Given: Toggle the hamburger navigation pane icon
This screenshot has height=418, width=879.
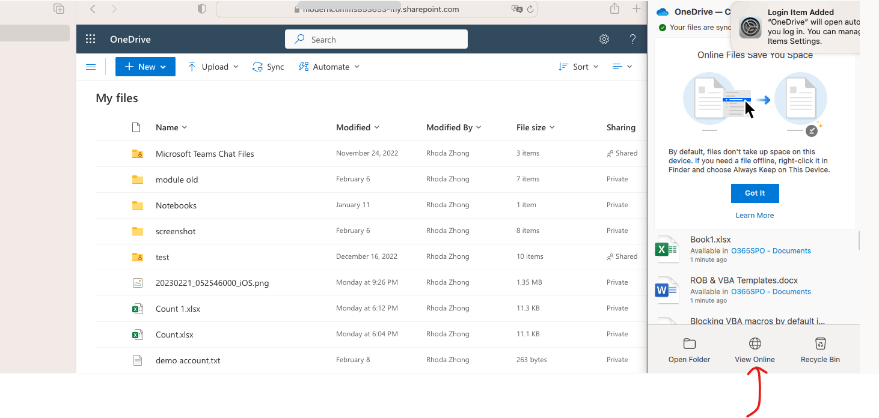Looking at the screenshot, I should pos(91,67).
